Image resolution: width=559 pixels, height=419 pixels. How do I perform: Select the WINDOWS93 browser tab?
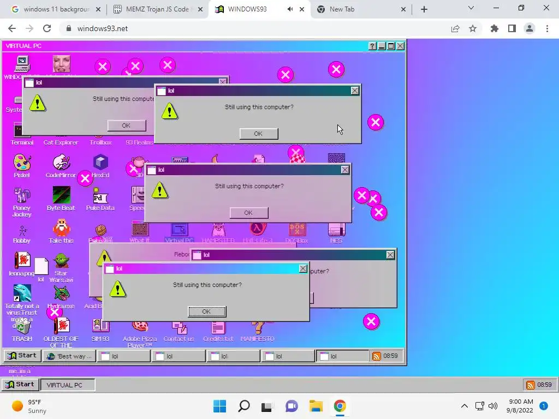259,9
